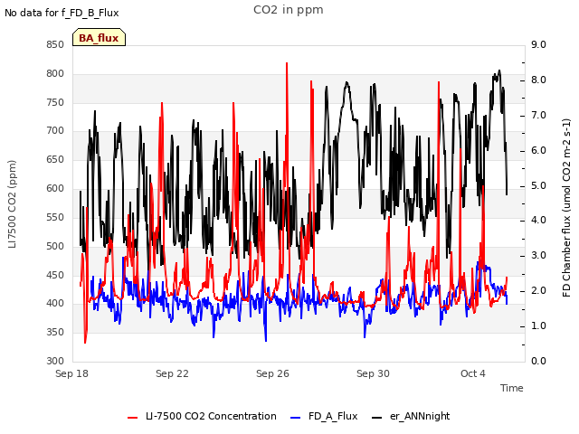Click the 500 left axis tick label

(x=55, y=246)
